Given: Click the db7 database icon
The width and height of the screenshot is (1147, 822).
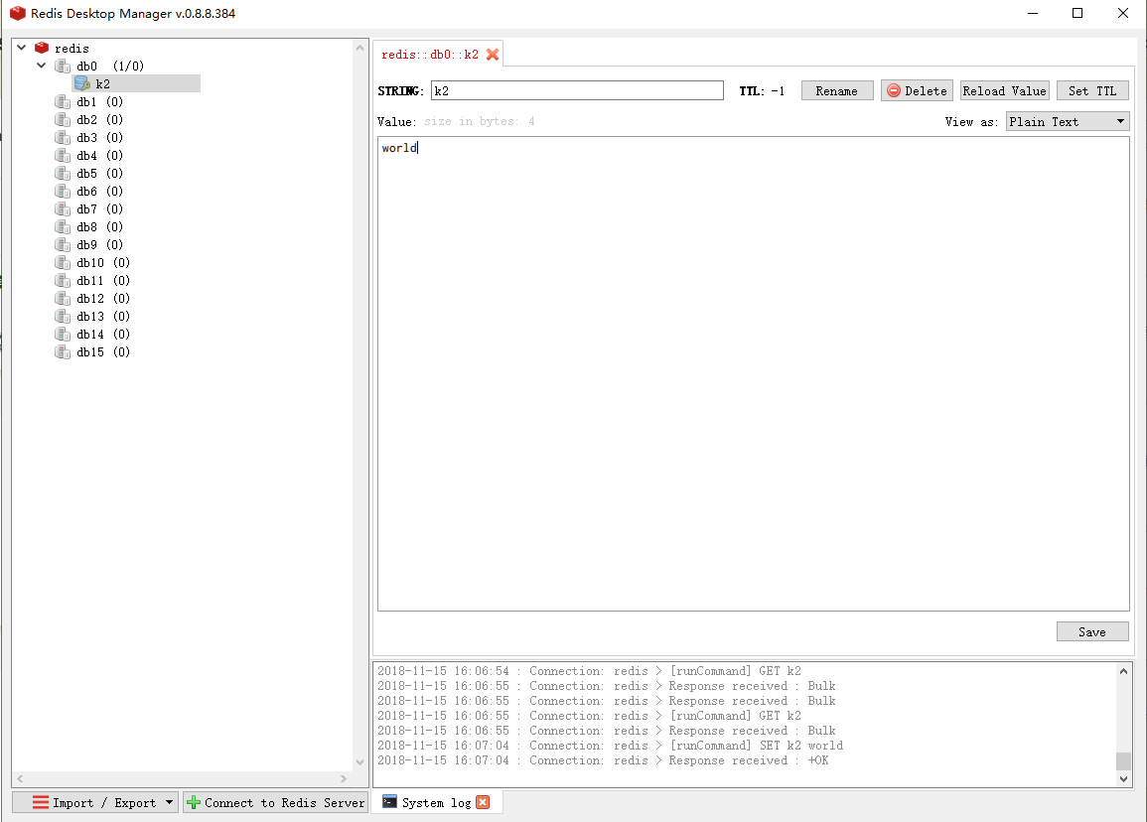Looking at the screenshot, I should coord(63,209).
